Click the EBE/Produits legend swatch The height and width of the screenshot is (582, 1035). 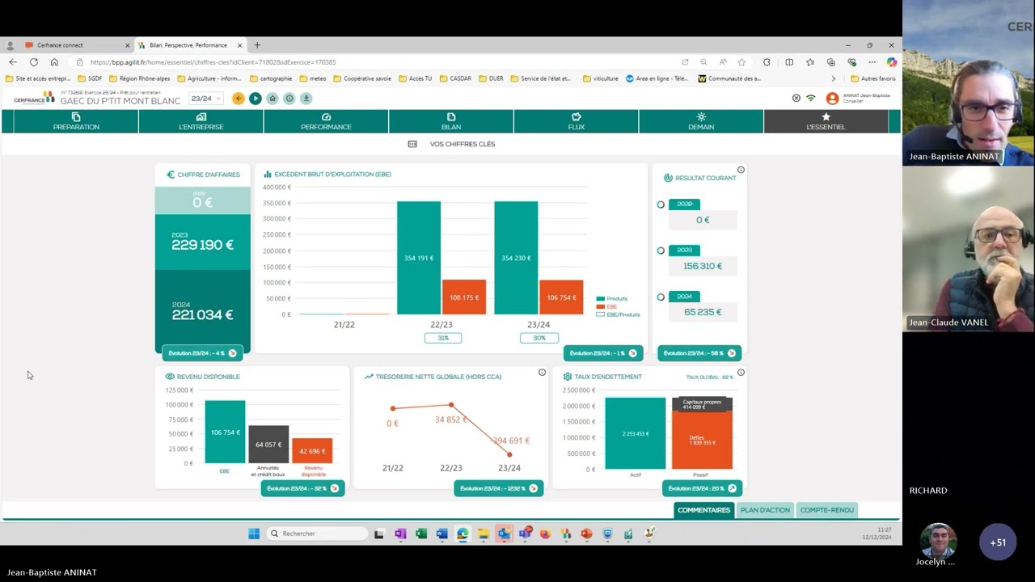tap(600, 314)
